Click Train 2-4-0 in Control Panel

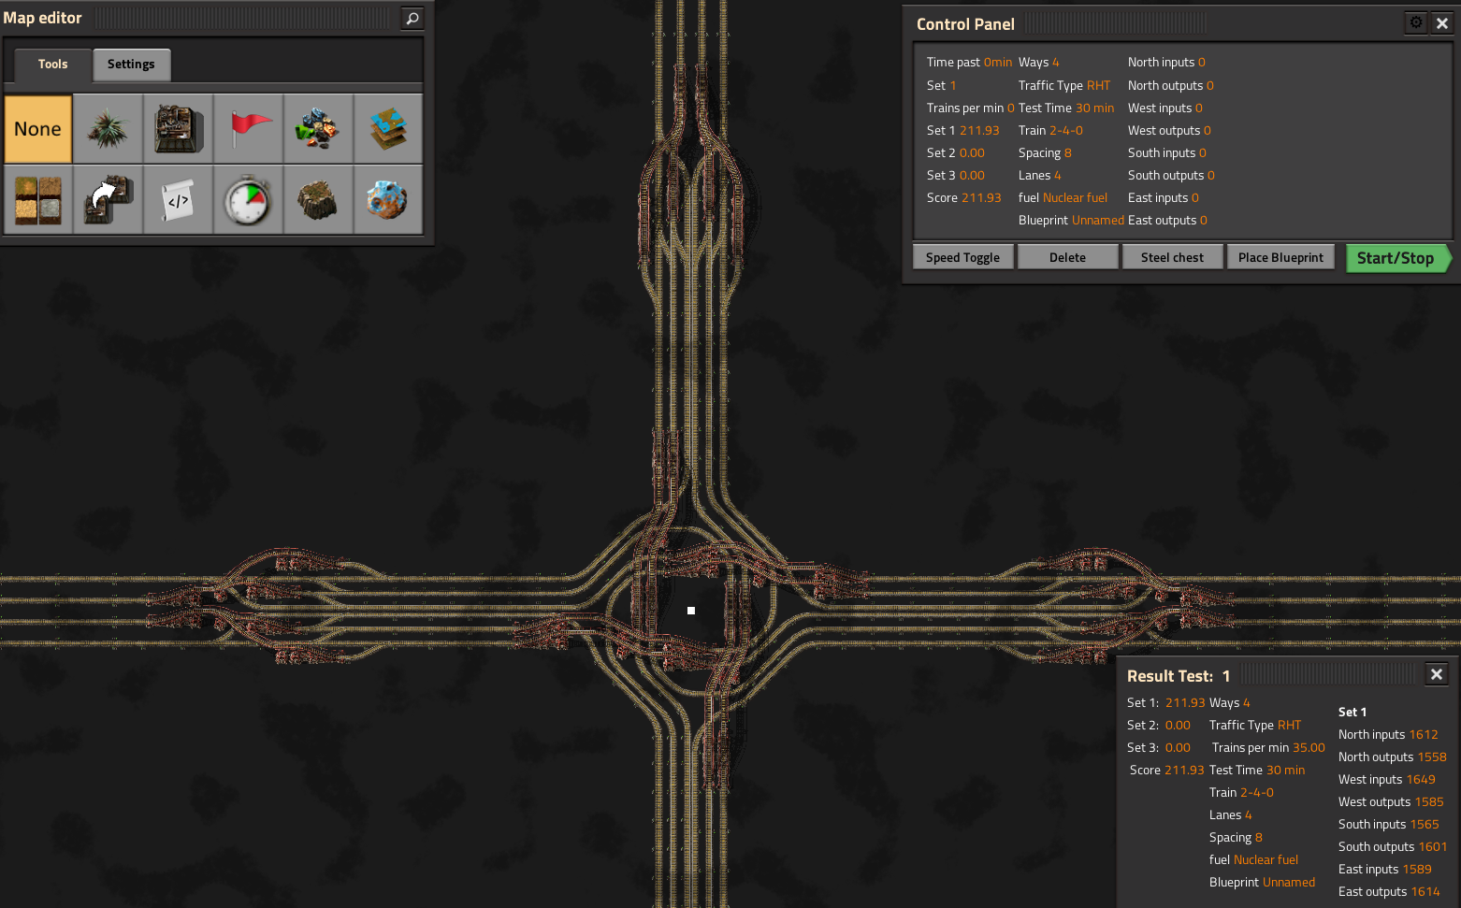1050,131
